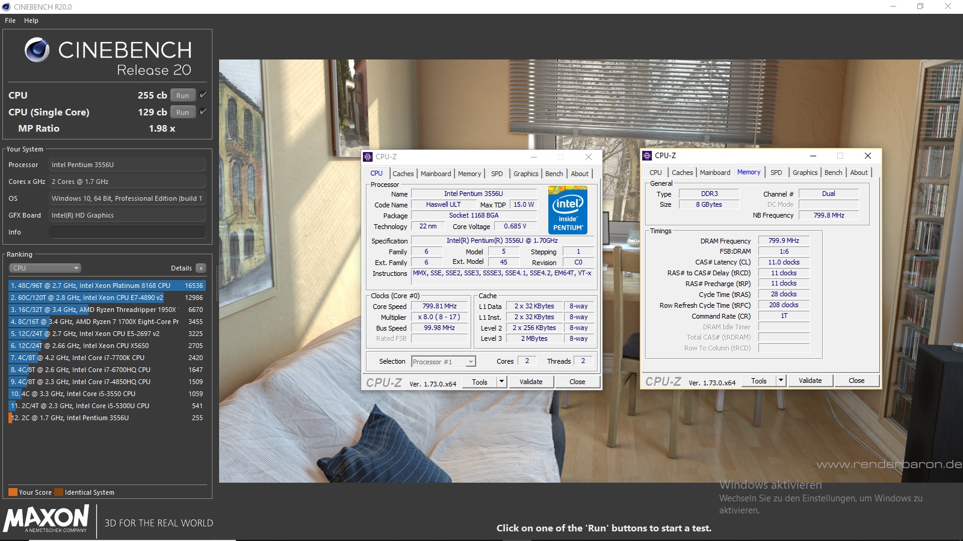Click the CPU-Z icon in left window title
This screenshot has height=541, width=963.
point(368,157)
